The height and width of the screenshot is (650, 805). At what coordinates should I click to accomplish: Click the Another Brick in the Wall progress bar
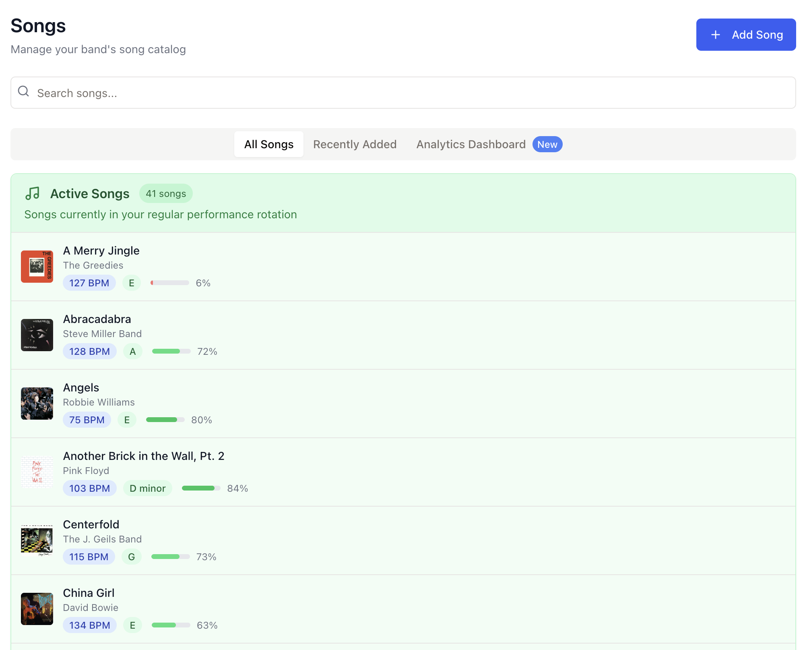pyautogui.click(x=201, y=488)
